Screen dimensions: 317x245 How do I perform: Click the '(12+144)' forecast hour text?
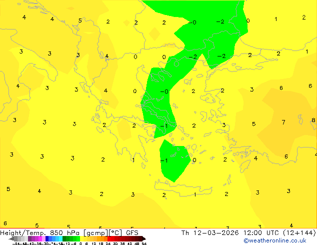(x=299, y=233)
